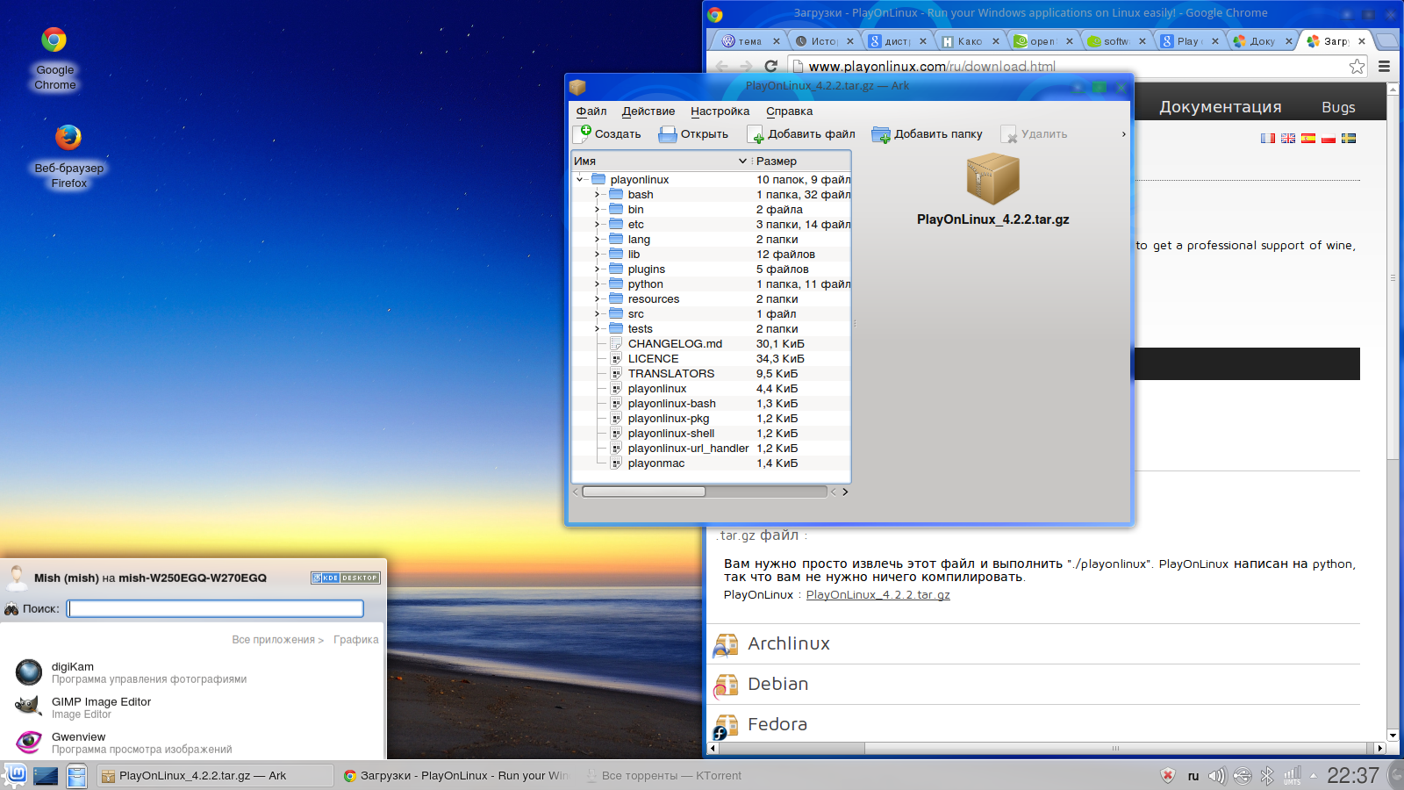Click the Fedora section icon on the page
Image resolution: width=1404 pixels, height=790 pixels.
725,725
